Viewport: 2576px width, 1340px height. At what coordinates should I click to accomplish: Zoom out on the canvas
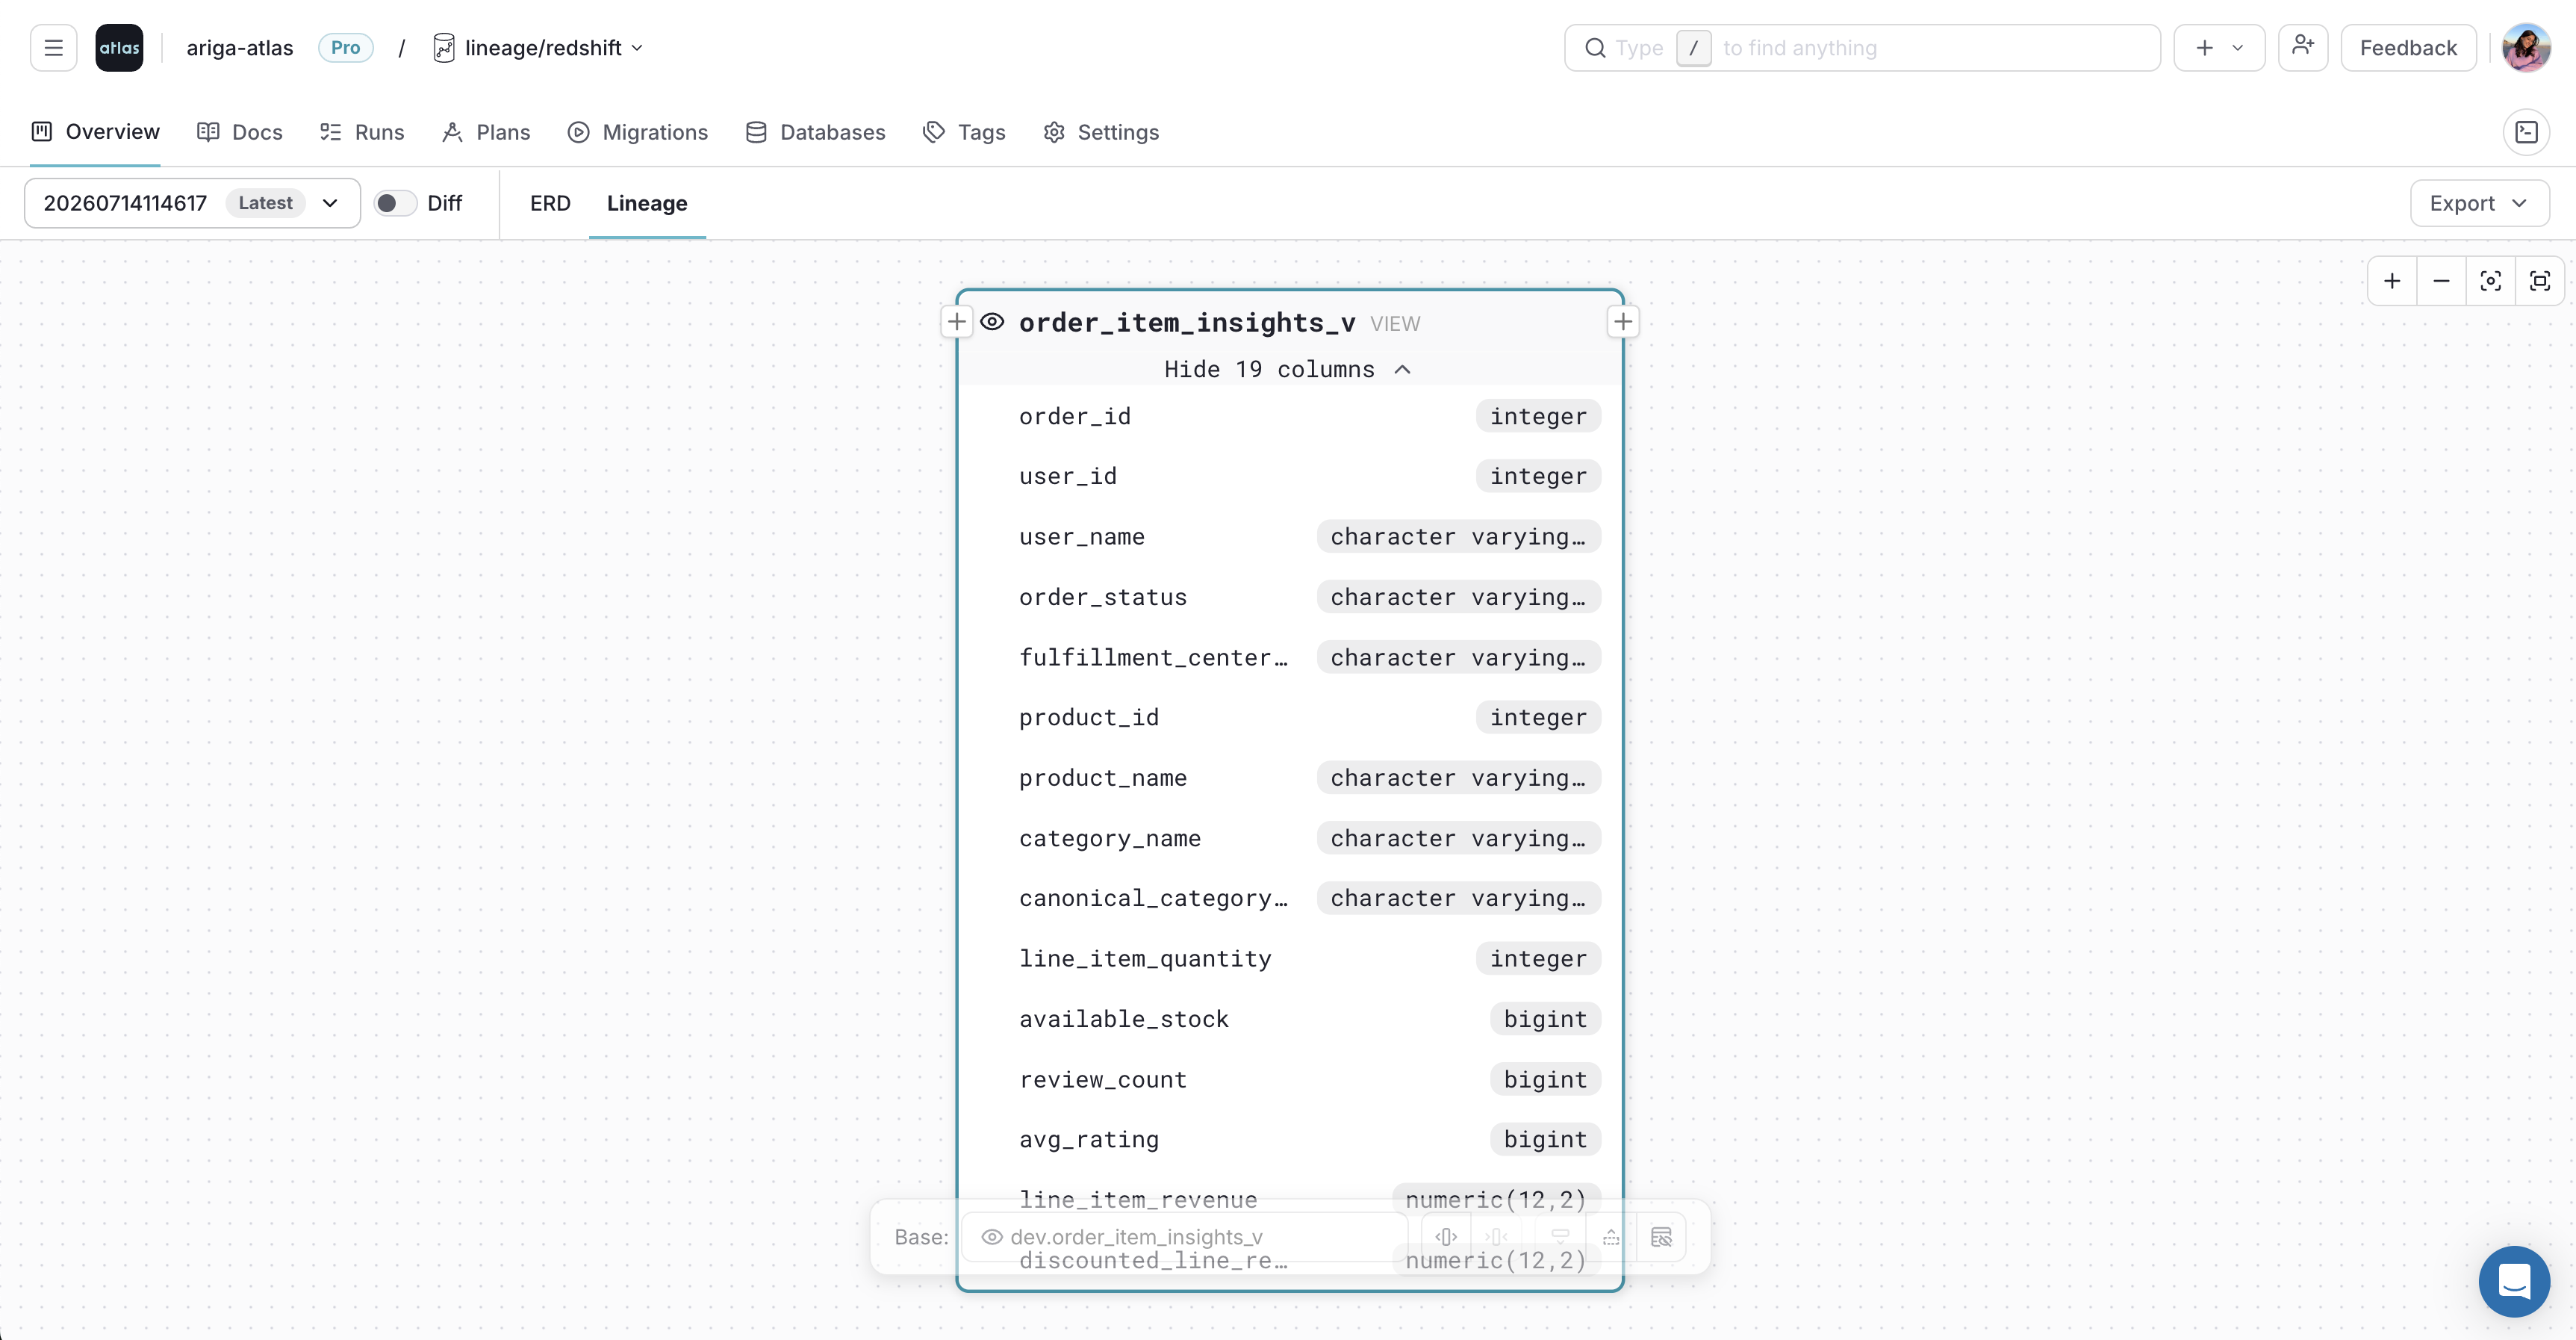click(2441, 281)
